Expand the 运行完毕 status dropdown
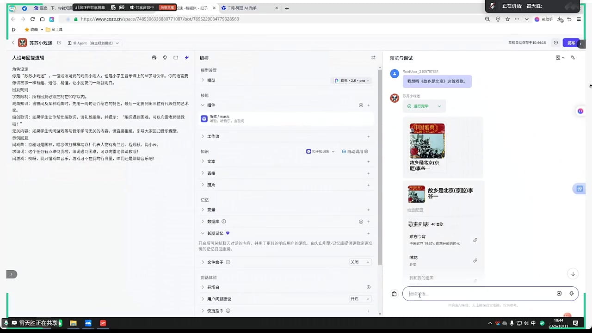The width and height of the screenshot is (592, 333). click(x=424, y=106)
